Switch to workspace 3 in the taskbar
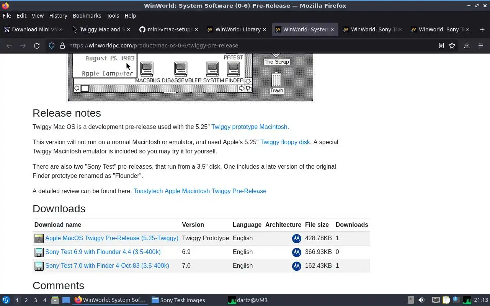This screenshot has height=306, width=490. click(x=35, y=300)
